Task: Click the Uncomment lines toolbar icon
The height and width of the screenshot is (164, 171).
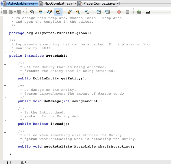Action: tap(148, 12)
